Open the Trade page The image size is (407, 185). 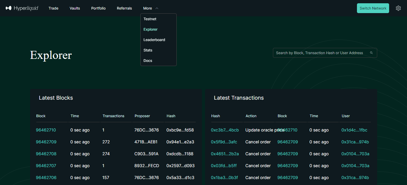[53, 8]
